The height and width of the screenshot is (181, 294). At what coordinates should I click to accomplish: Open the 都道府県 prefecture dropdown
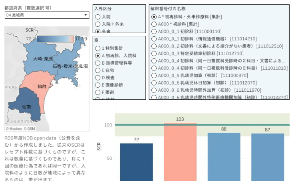tap(47, 15)
